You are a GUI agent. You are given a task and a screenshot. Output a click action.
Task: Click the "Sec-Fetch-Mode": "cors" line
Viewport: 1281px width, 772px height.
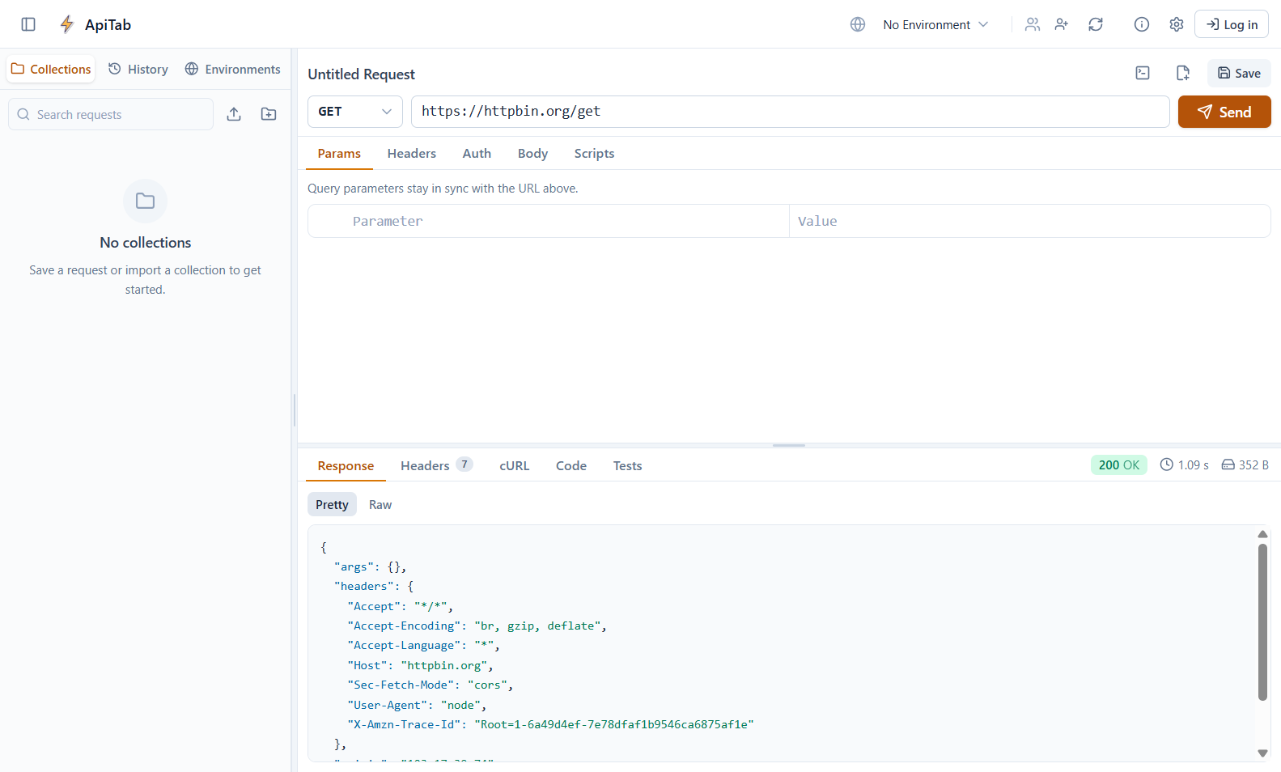pyautogui.click(x=431, y=685)
